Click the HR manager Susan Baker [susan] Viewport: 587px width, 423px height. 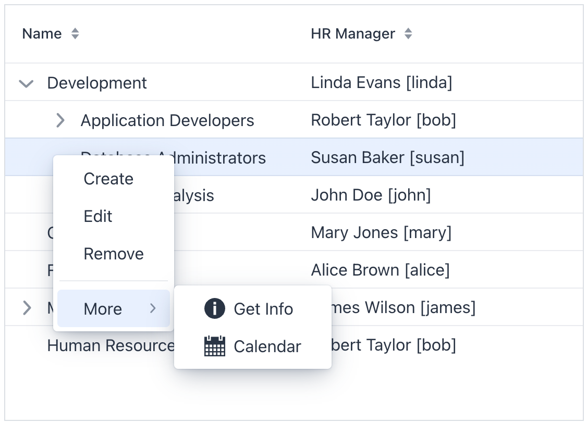388,157
